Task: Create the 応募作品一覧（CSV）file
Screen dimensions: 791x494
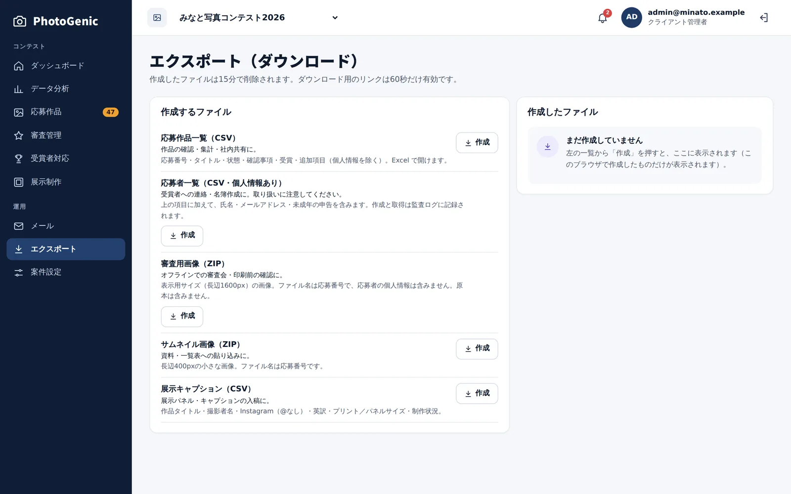Action: pyautogui.click(x=477, y=143)
